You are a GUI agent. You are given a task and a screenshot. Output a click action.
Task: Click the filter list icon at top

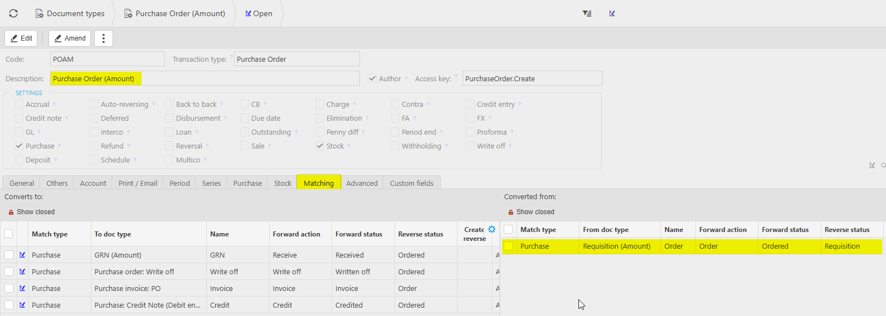click(587, 13)
